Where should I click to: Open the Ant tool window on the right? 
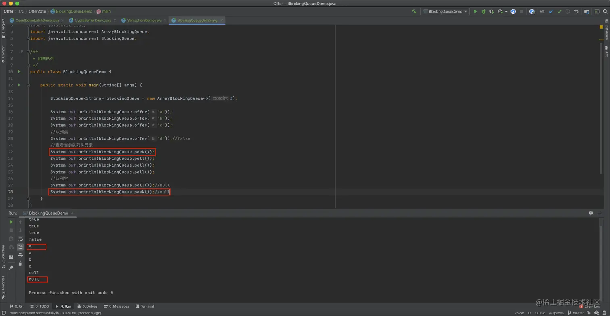click(x=606, y=51)
